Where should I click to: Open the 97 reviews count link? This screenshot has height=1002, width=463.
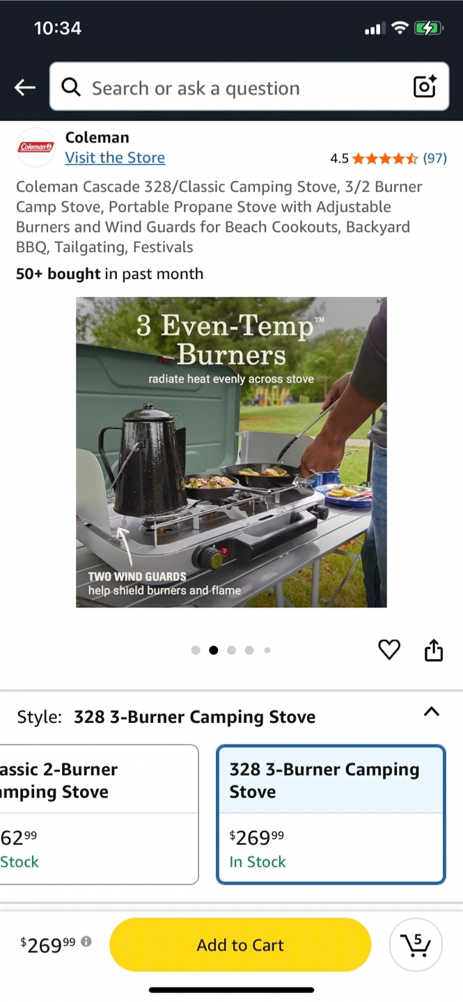tap(435, 159)
